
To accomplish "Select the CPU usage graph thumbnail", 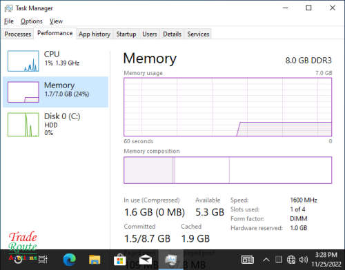I will 23,61.
